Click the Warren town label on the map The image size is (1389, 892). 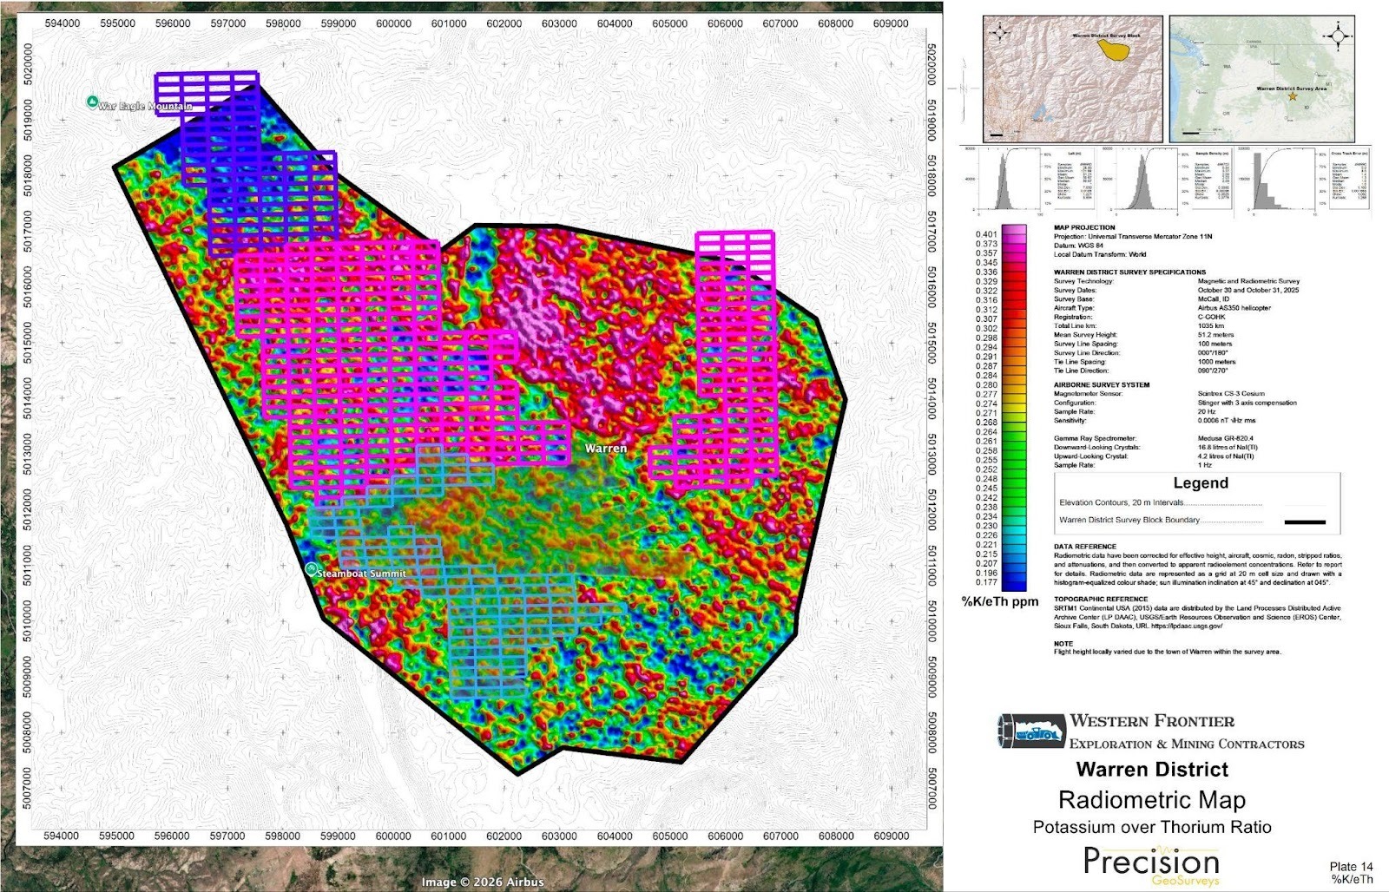(x=605, y=449)
